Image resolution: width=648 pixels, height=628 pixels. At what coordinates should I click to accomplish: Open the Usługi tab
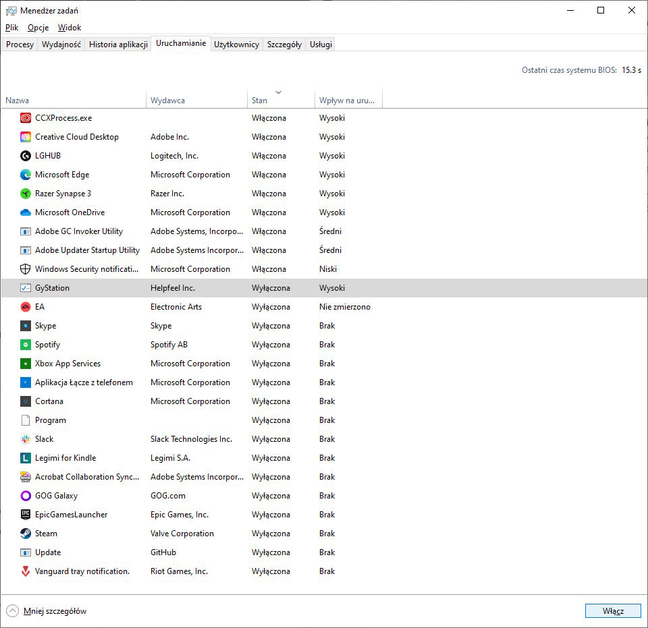point(321,45)
